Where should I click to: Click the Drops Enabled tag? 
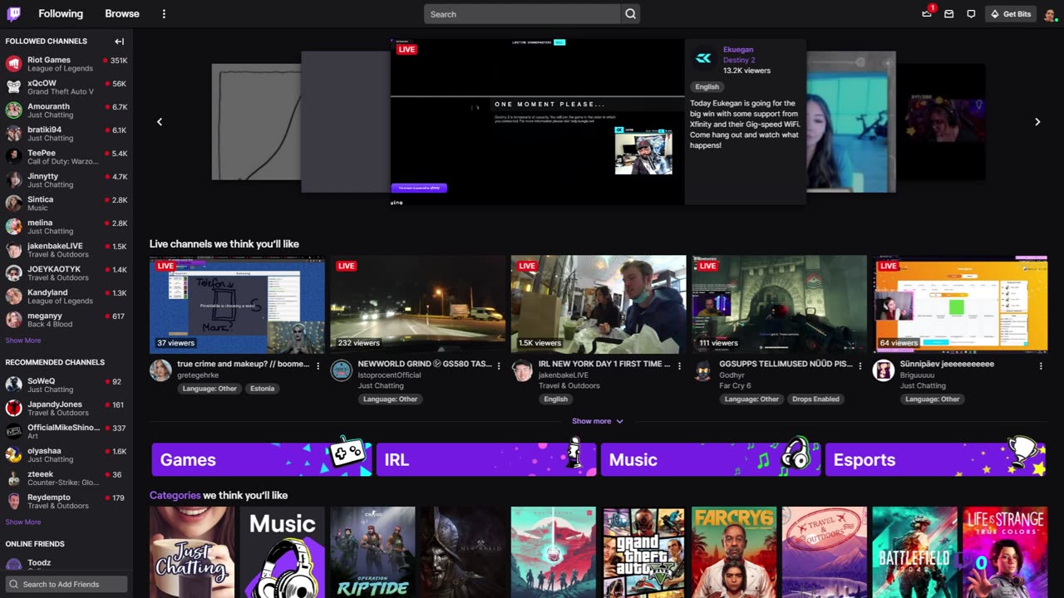(x=815, y=399)
